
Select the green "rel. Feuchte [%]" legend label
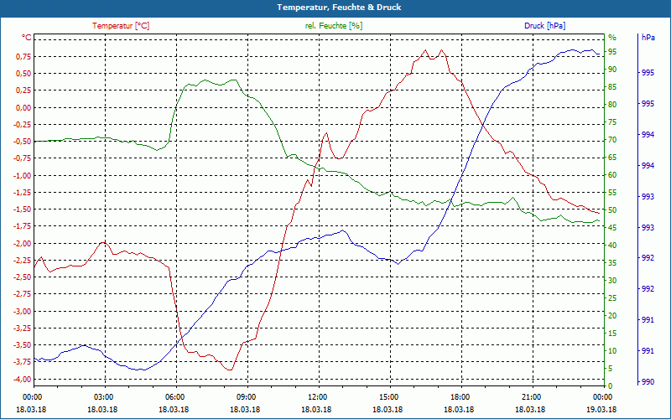(334, 26)
